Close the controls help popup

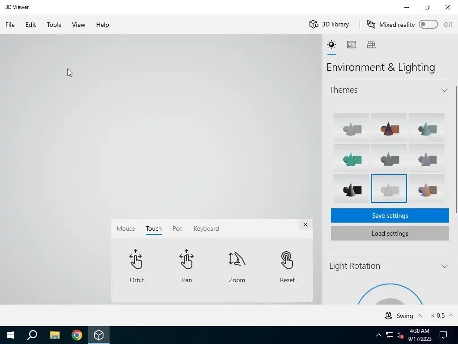[x=305, y=224]
